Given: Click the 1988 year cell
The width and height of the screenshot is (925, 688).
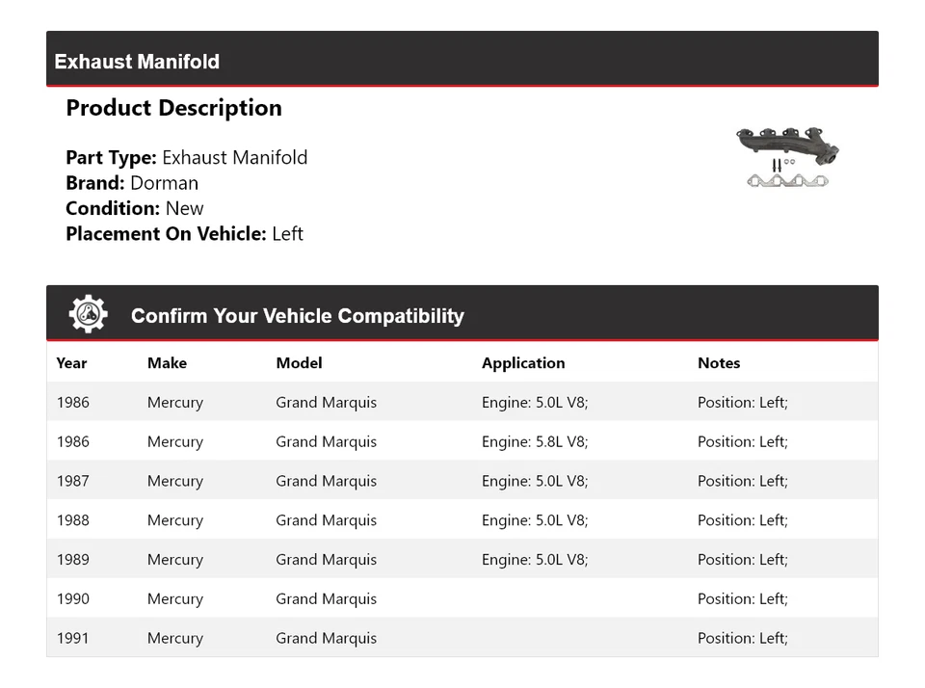Looking at the screenshot, I should 72,520.
